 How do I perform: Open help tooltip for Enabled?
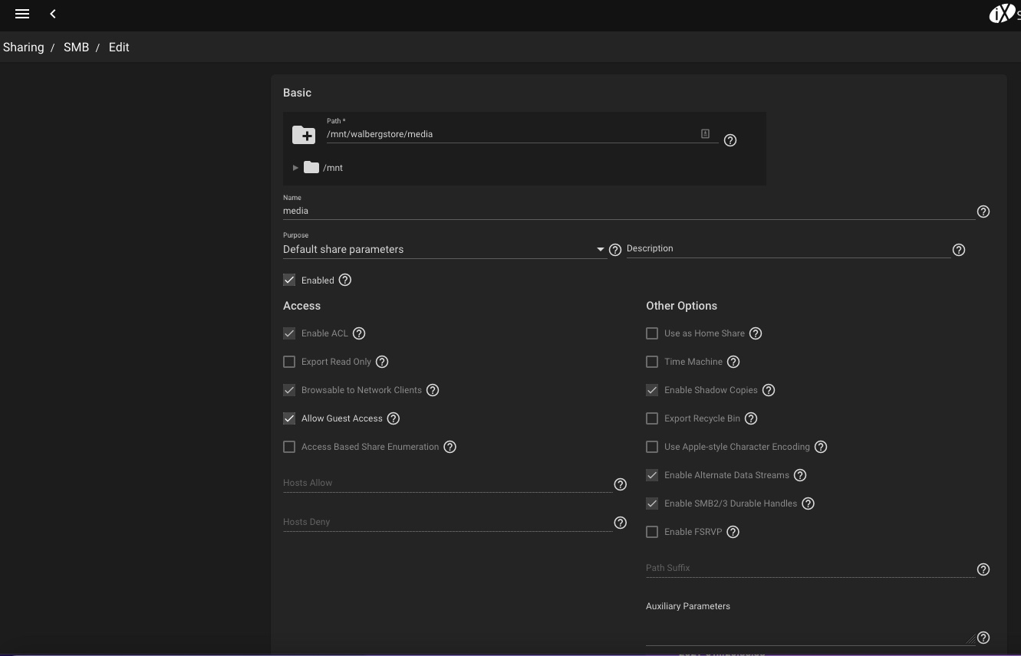point(345,280)
